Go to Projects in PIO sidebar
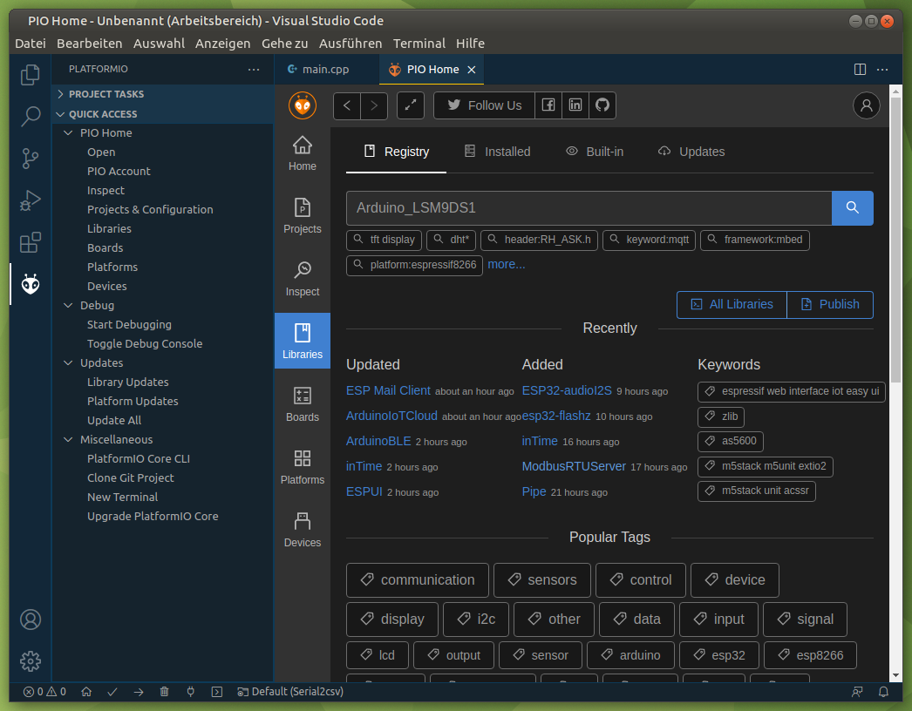 pyautogui.click(x=303, y=216)
